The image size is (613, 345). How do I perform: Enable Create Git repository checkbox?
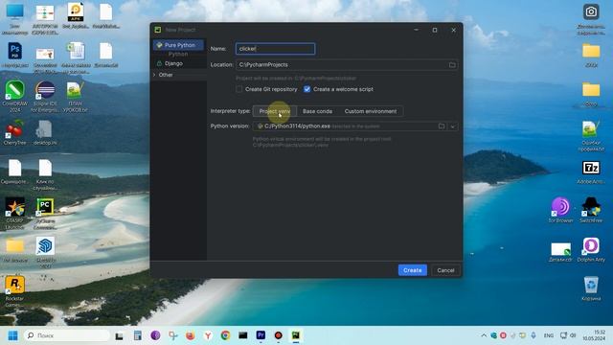coord(238,89)
